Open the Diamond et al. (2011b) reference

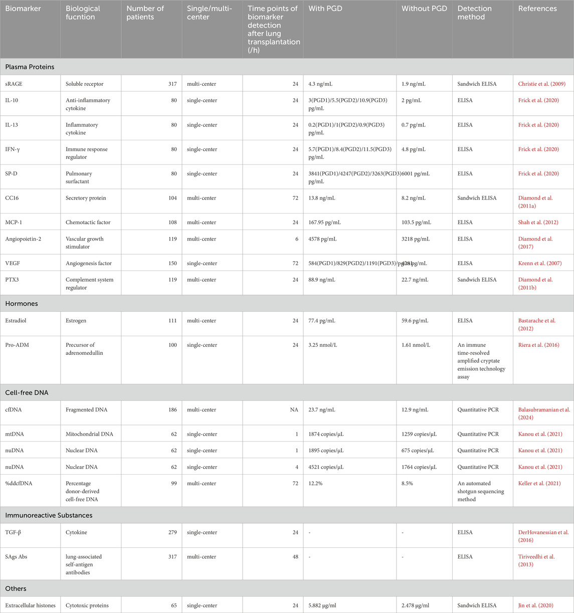[535, 284]
